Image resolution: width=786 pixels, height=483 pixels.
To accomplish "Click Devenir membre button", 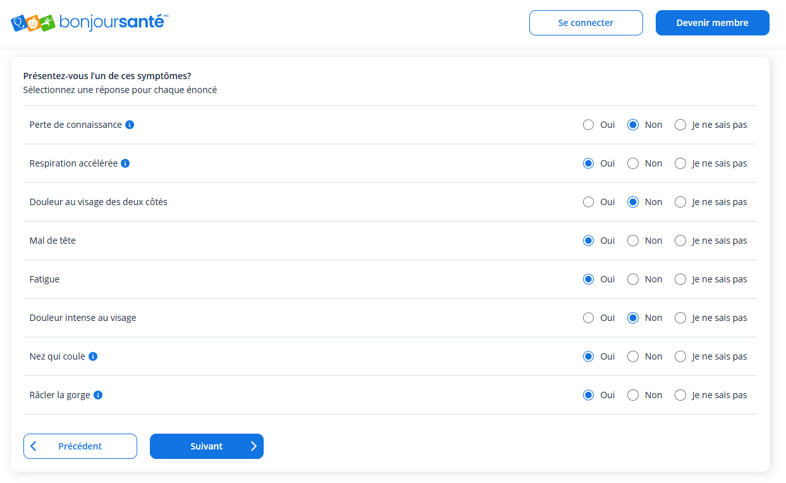I will point(712,23).
